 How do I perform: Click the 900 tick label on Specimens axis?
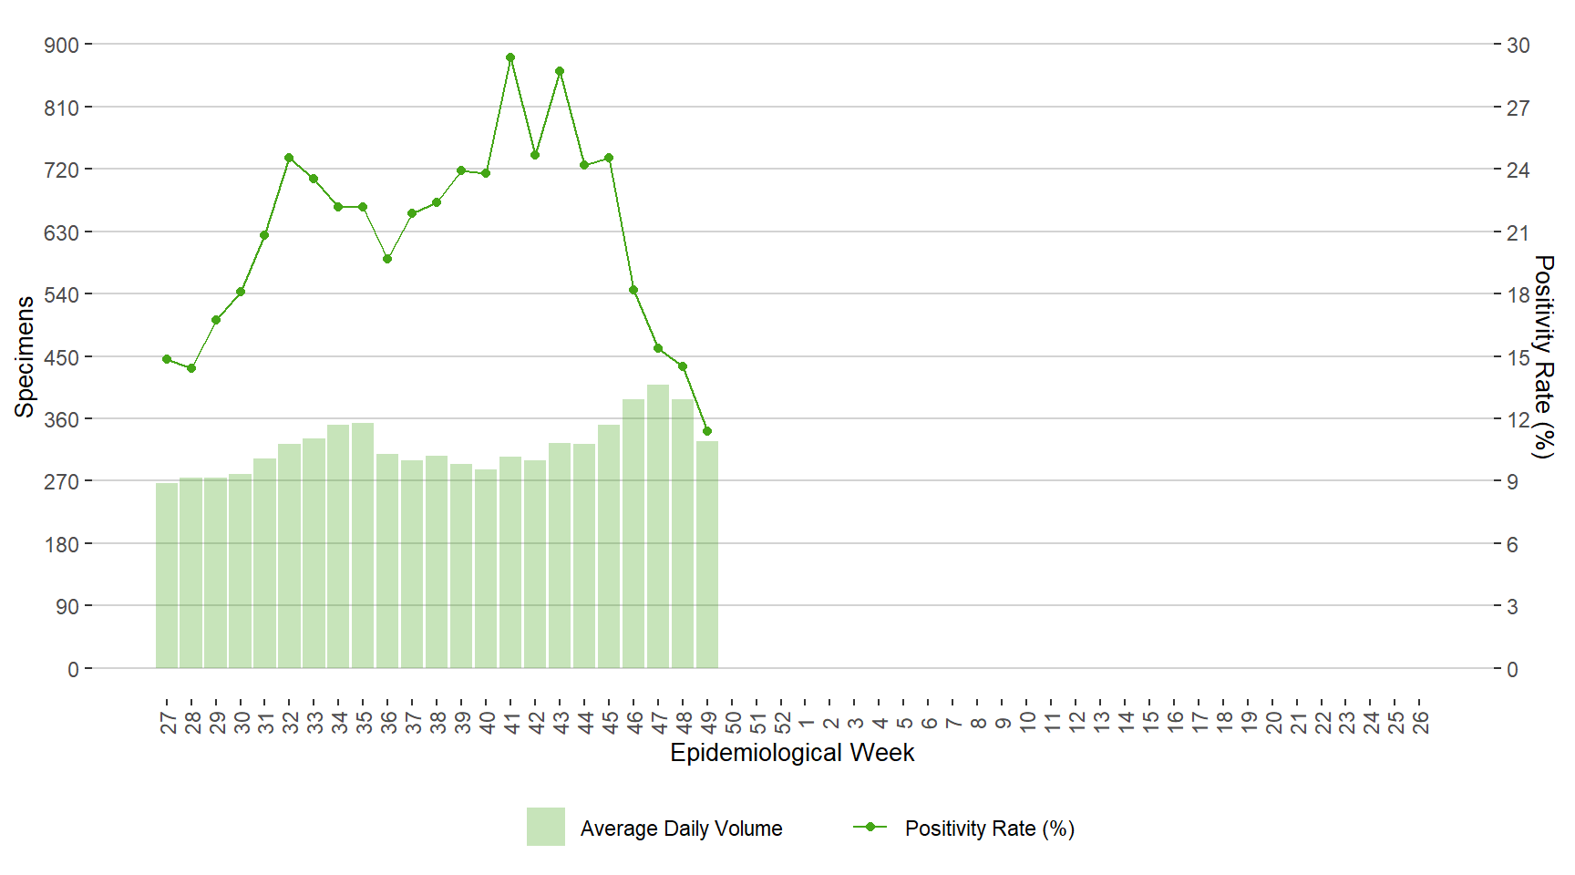click(x=61, y=45)
